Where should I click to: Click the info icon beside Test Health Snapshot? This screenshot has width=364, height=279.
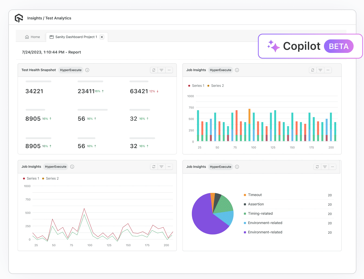(87, 70)
